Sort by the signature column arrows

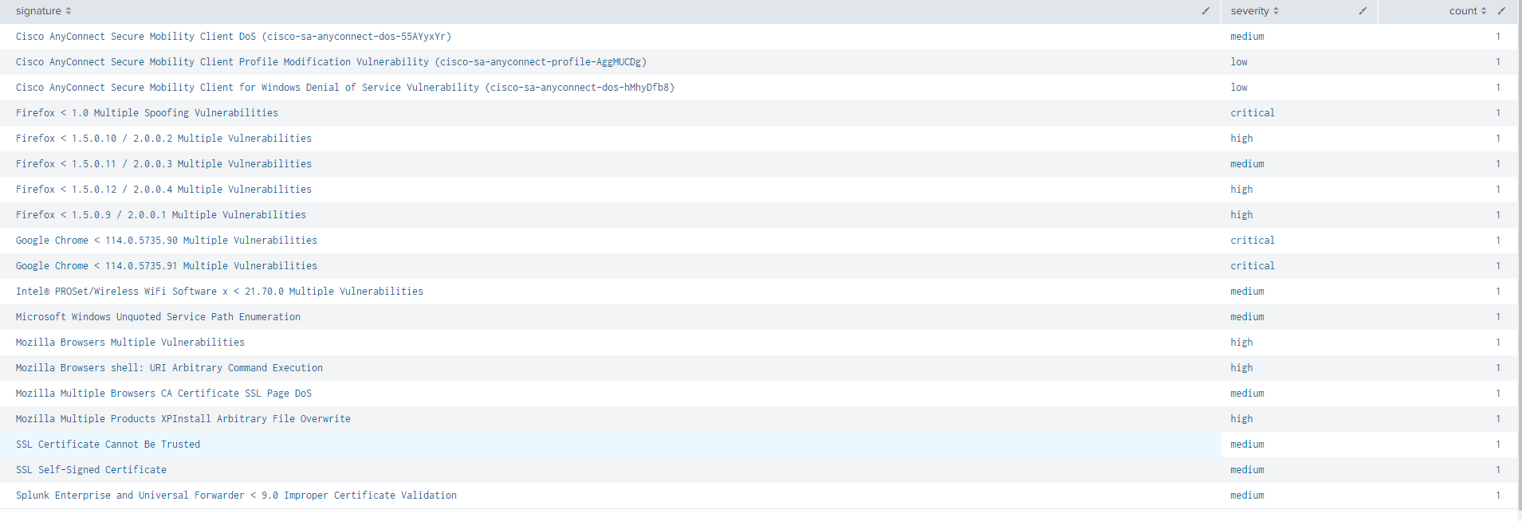pyautogui.click(x=69, y=11)
